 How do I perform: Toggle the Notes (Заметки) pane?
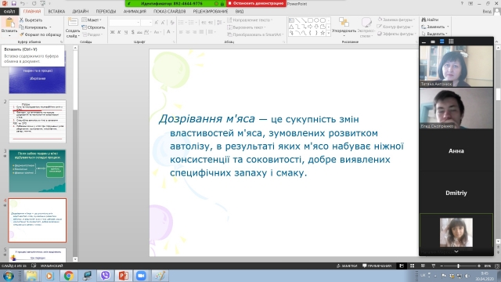(347, 266)
